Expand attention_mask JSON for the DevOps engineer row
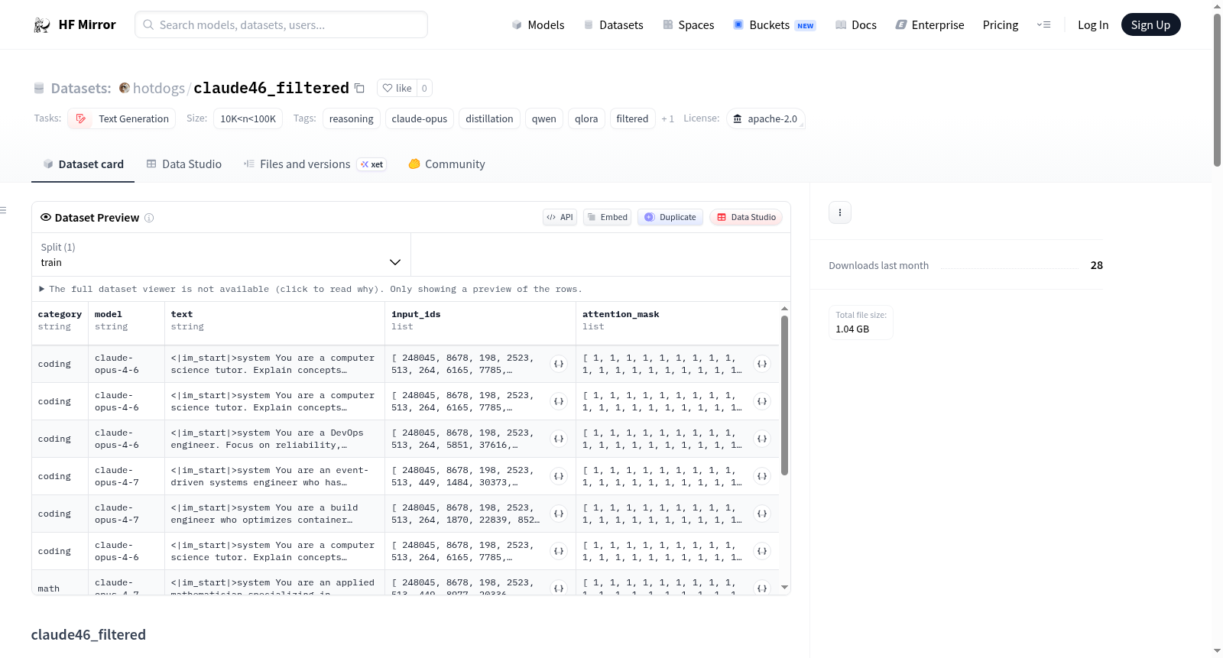Viewport: 1223px width, 658px height. click(x=762, y=439)
